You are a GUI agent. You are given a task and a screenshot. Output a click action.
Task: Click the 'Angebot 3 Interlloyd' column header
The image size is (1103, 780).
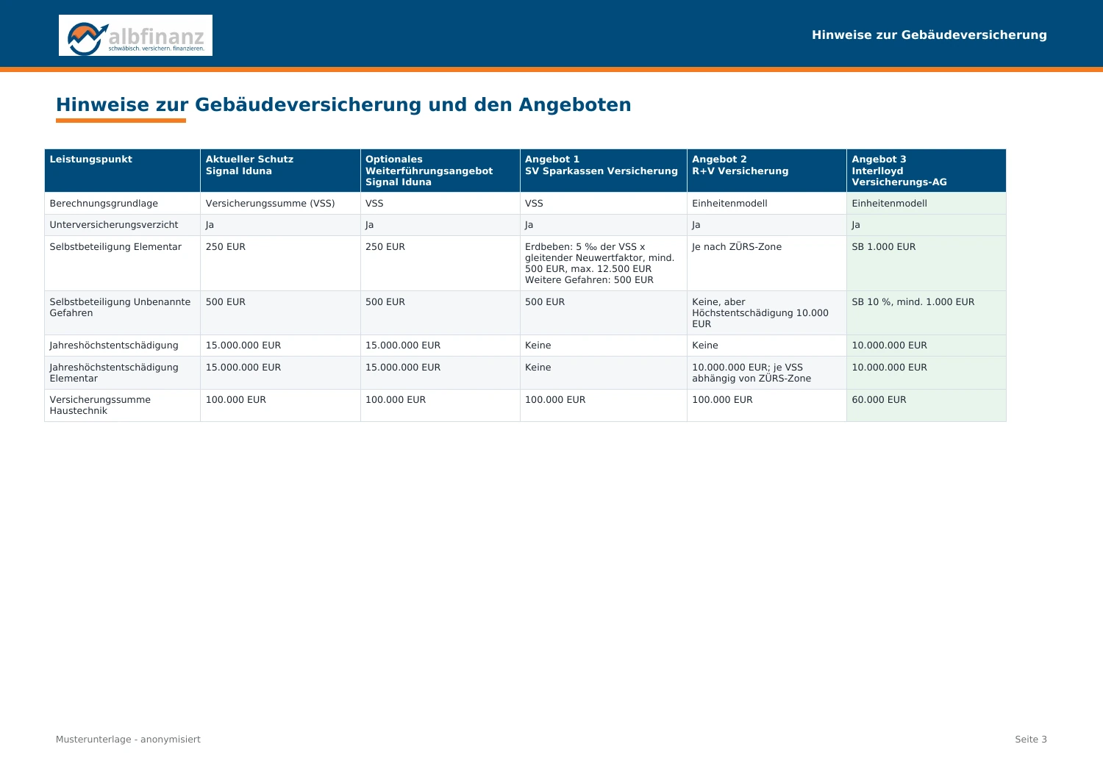[926, 171]
